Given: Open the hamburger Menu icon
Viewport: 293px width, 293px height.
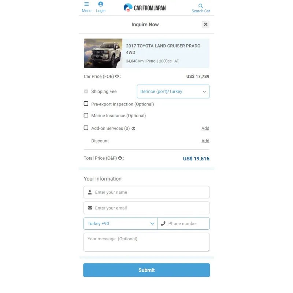Looking at the screenshot, I should [86, 4].
